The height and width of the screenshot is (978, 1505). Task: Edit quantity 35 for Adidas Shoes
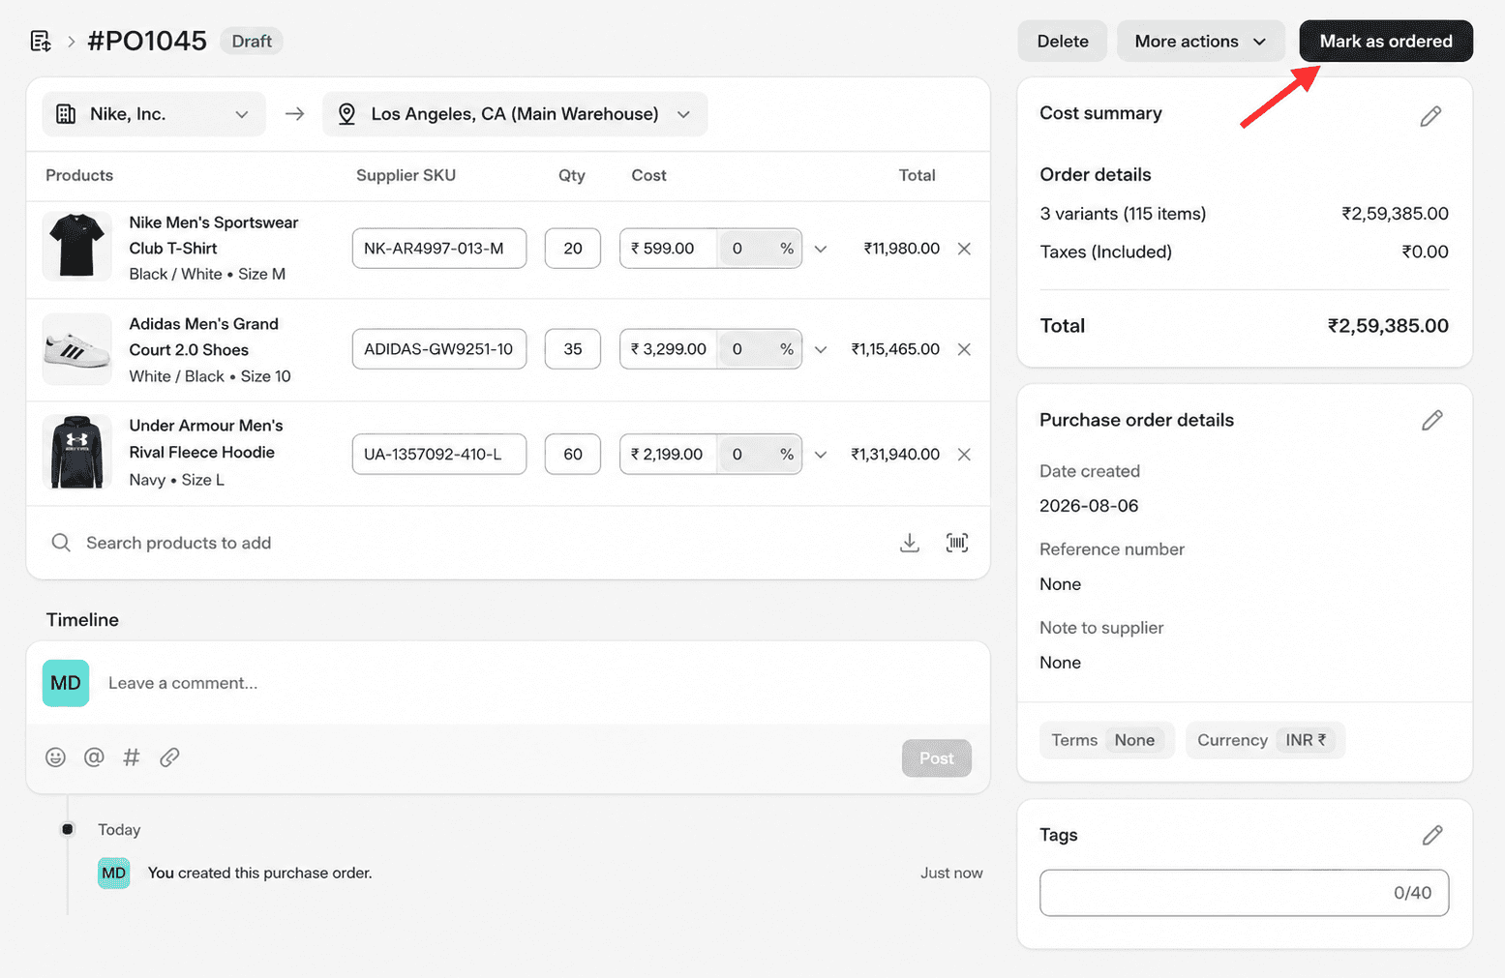[573, 349]
